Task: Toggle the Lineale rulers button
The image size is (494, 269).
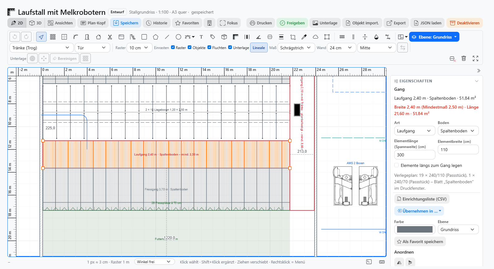Action: (259, 48)
